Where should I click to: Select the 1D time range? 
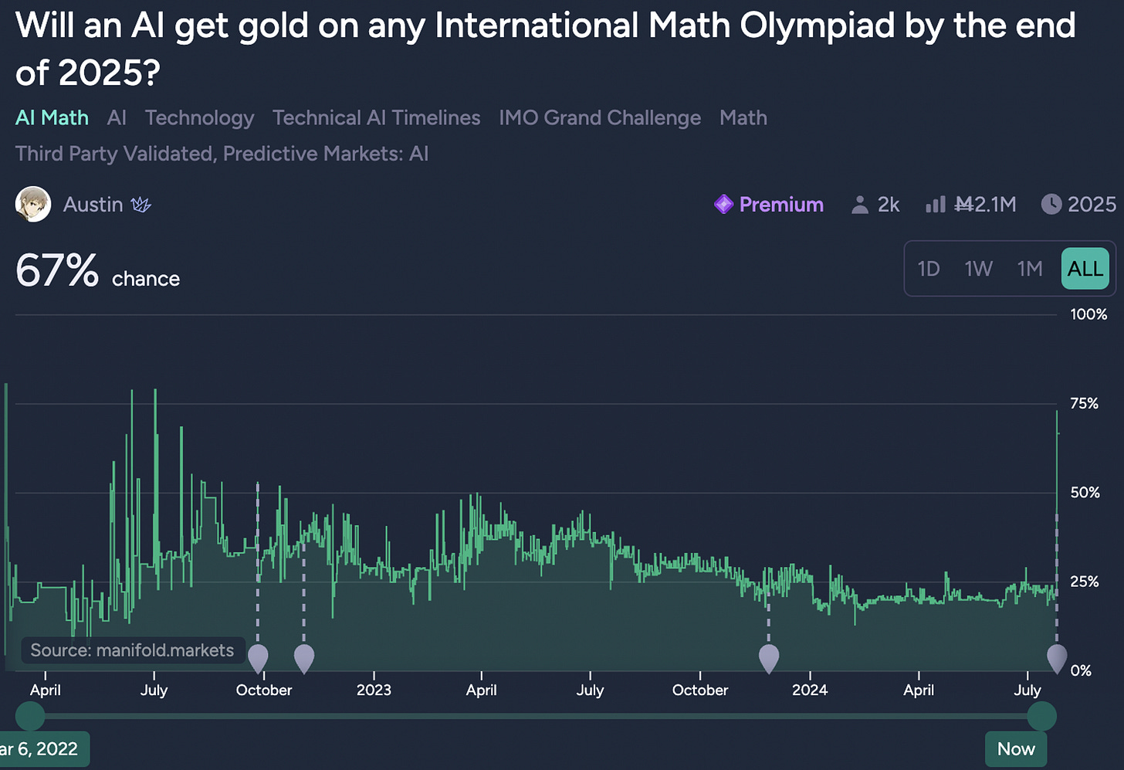[x=928, y=269]
